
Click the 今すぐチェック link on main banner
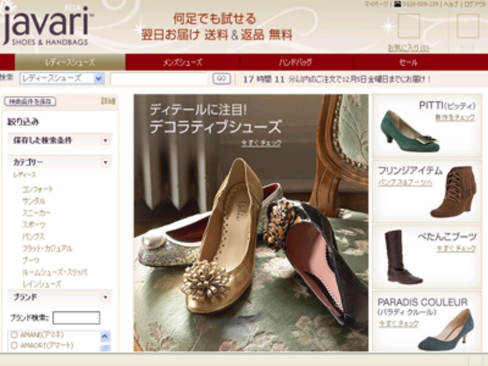tap(262, 143)
